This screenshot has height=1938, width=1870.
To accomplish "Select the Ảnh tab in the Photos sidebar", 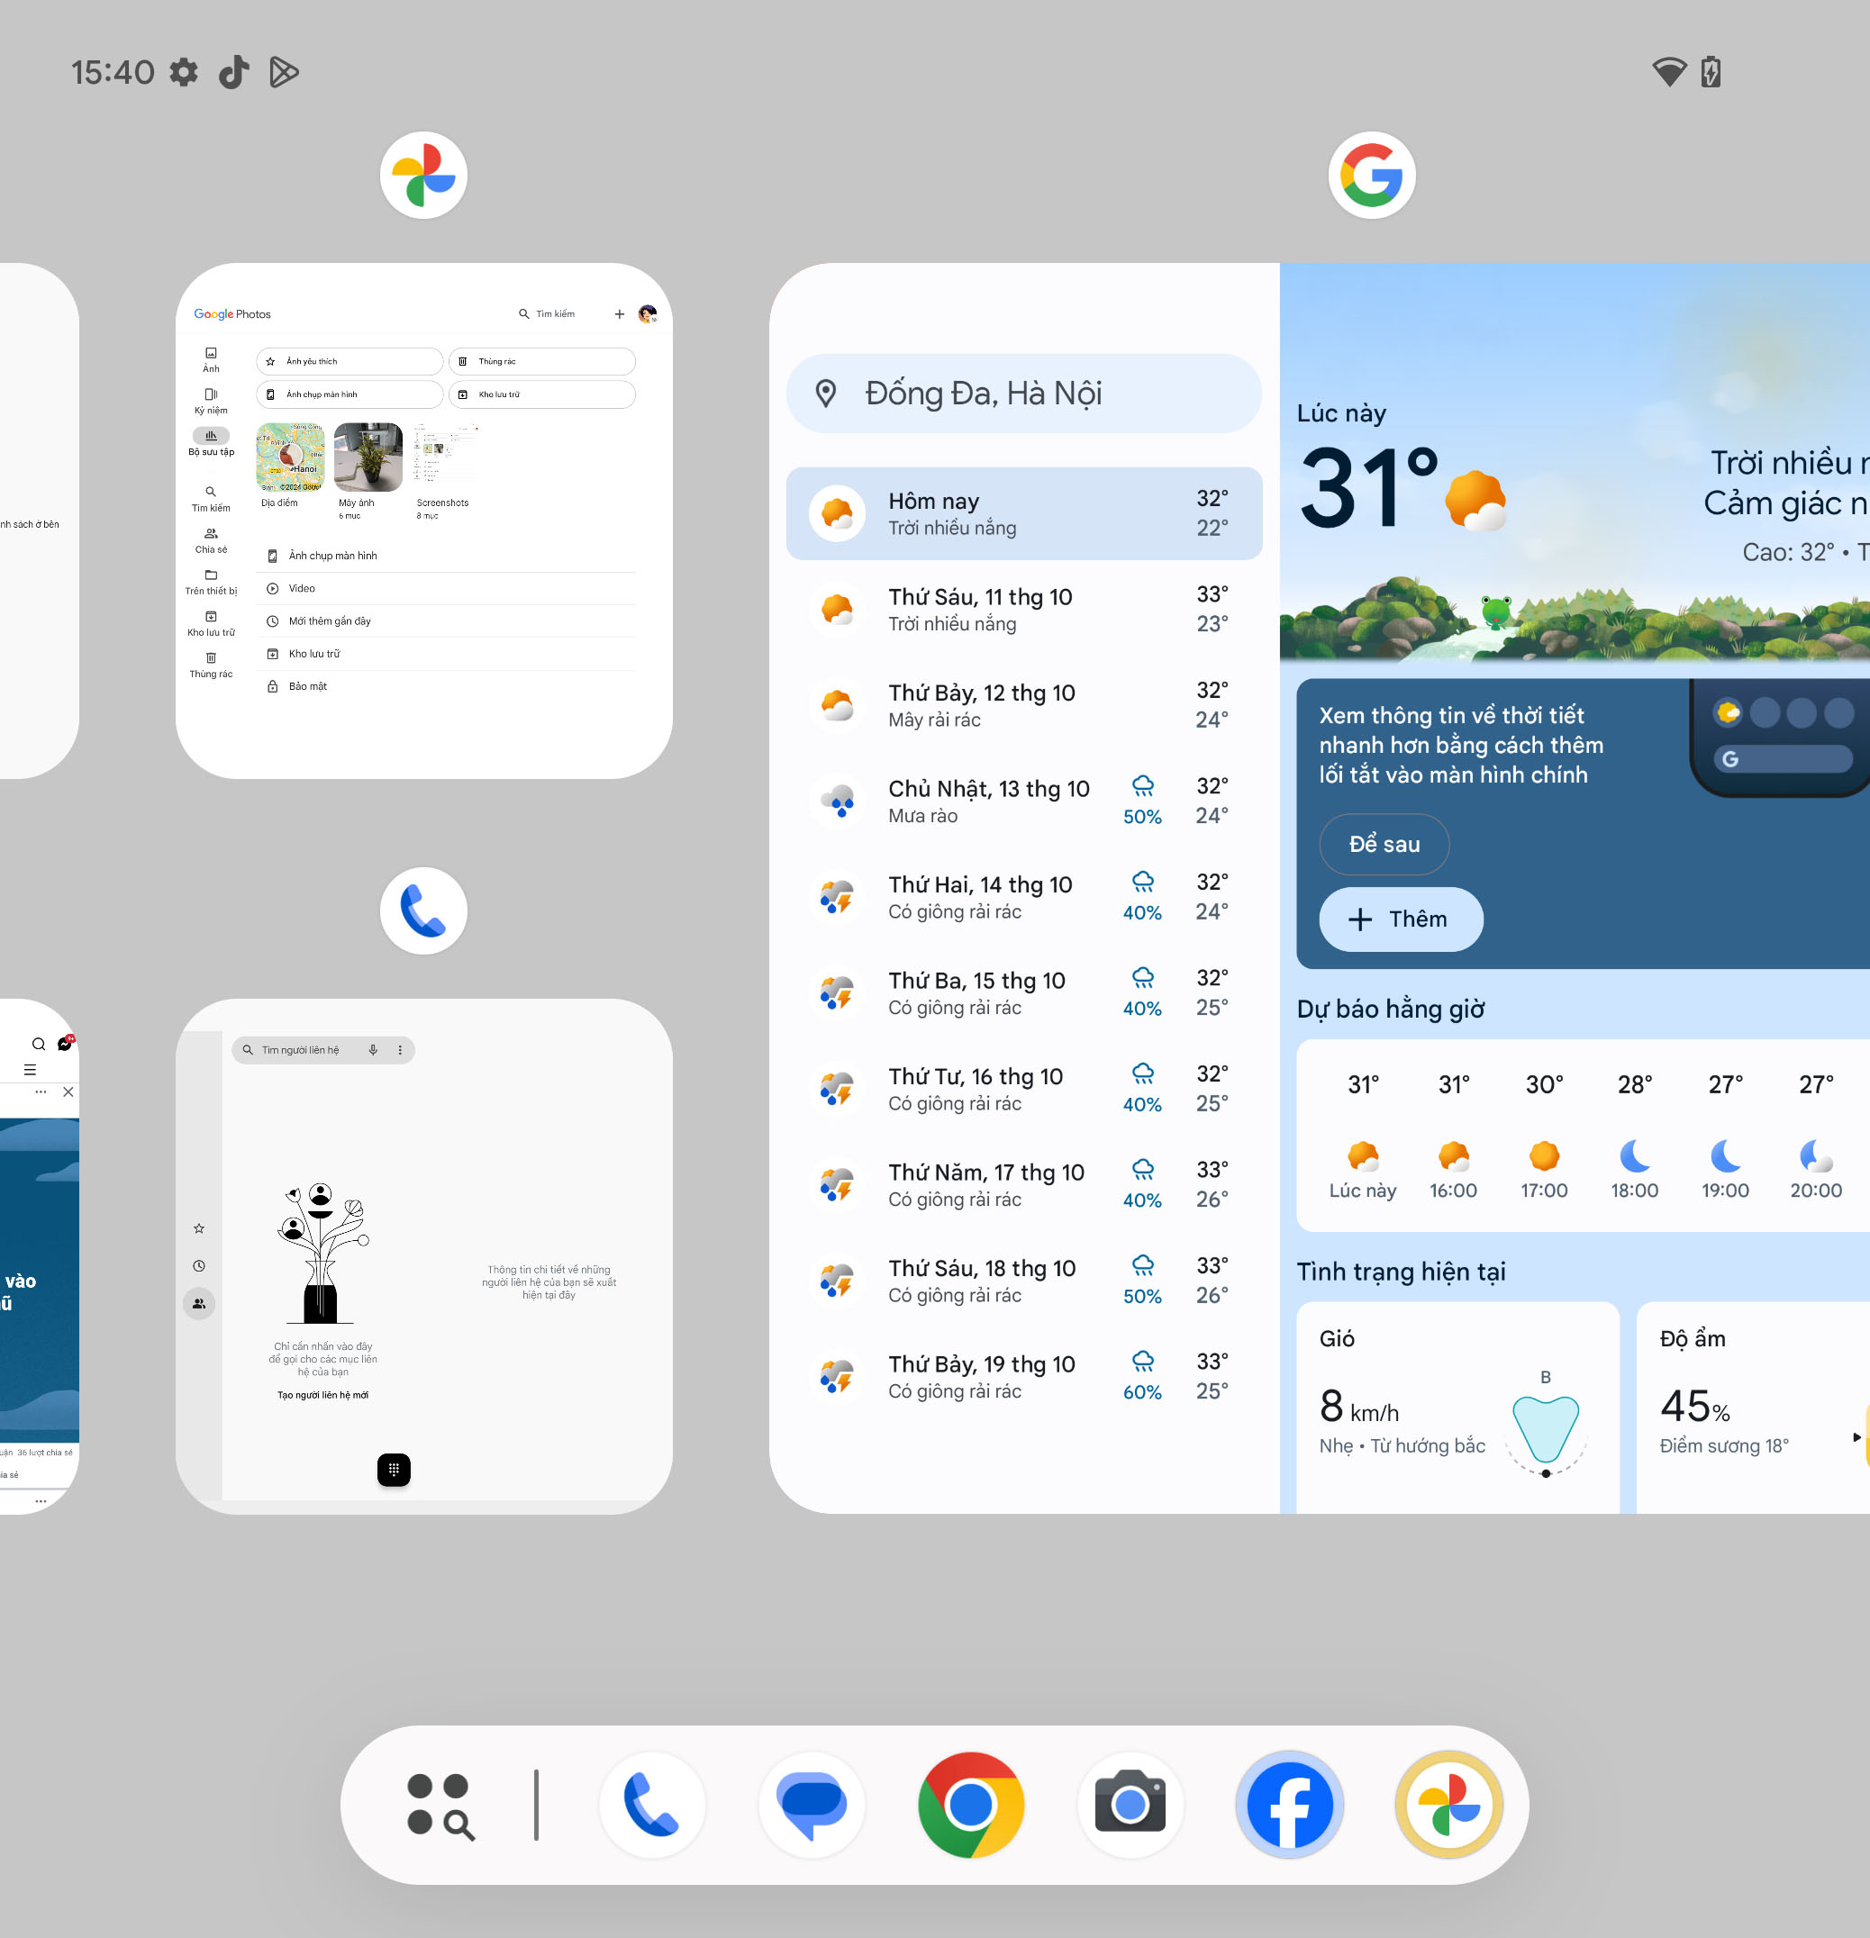I will [211, 360].
